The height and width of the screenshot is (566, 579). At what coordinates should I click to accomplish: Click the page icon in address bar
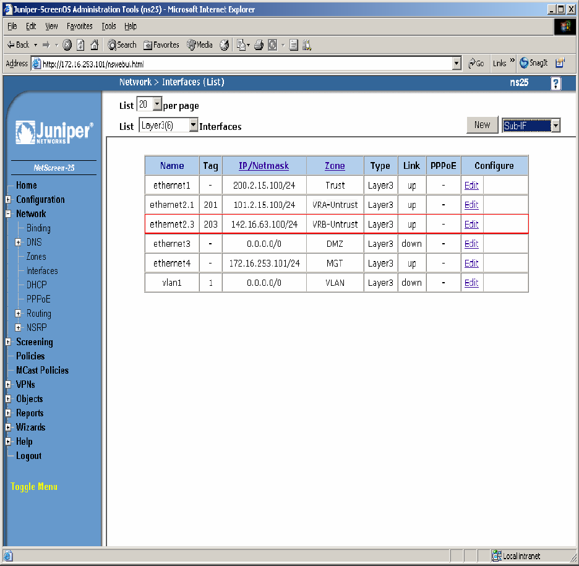pyautogui.click(x=36, y=64)
